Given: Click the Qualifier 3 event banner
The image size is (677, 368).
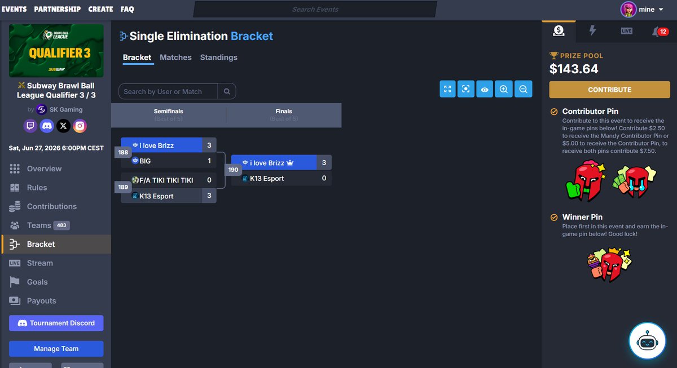Looking at the screenshot, I should click(56, 51).
